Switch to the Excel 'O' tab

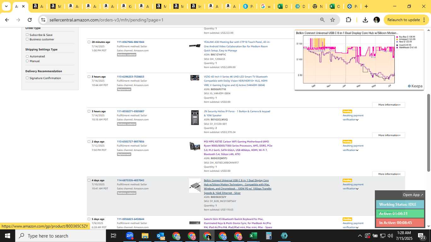point(334,6)
